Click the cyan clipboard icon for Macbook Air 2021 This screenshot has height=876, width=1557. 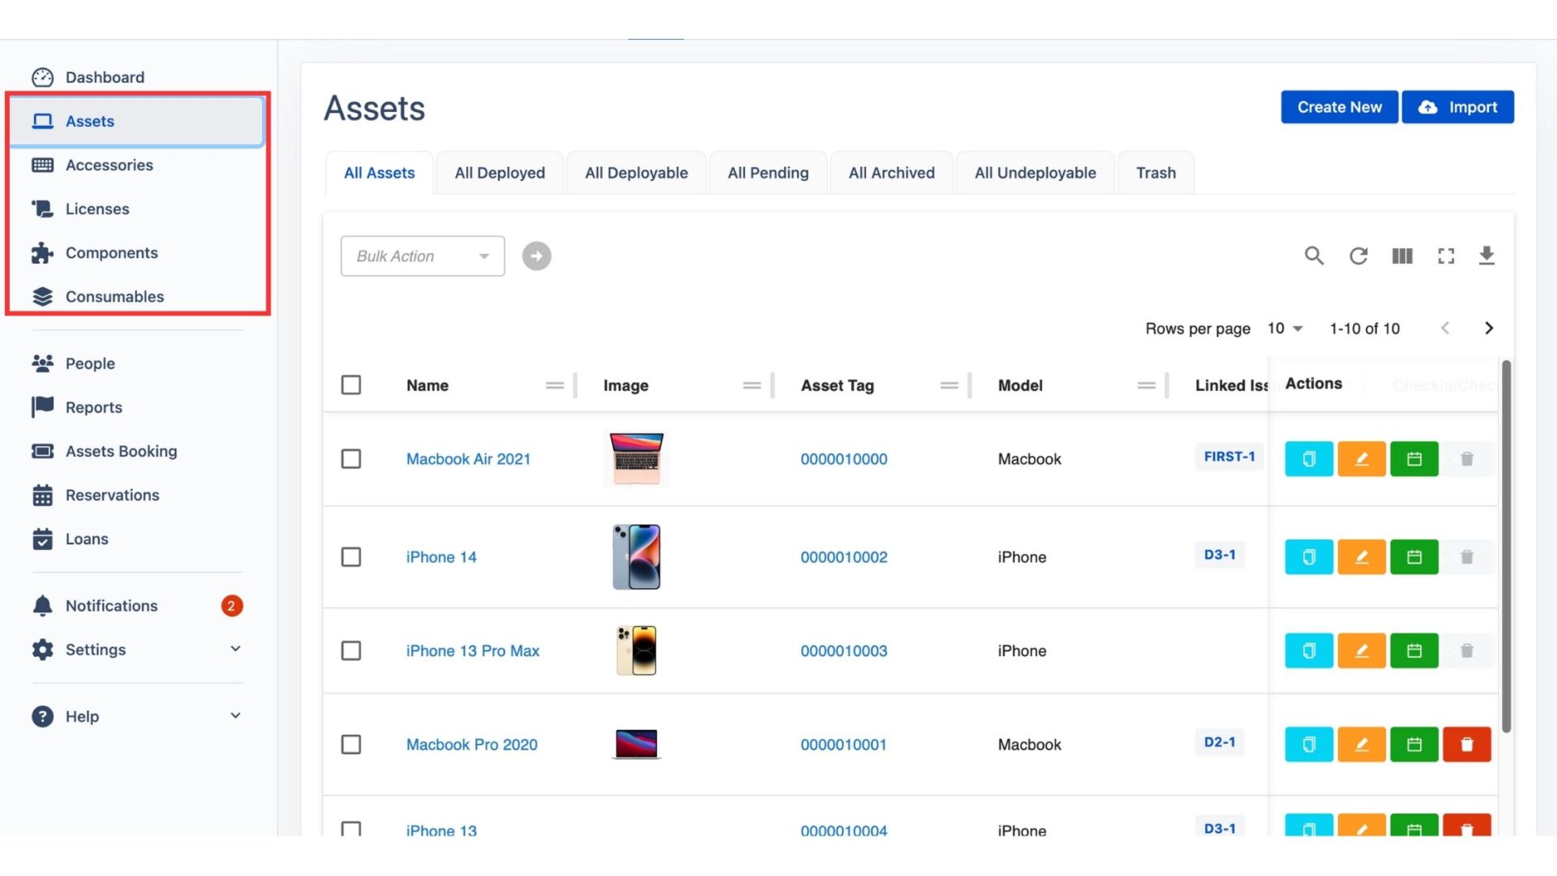pyautogui.click(x=1308, y=457)
